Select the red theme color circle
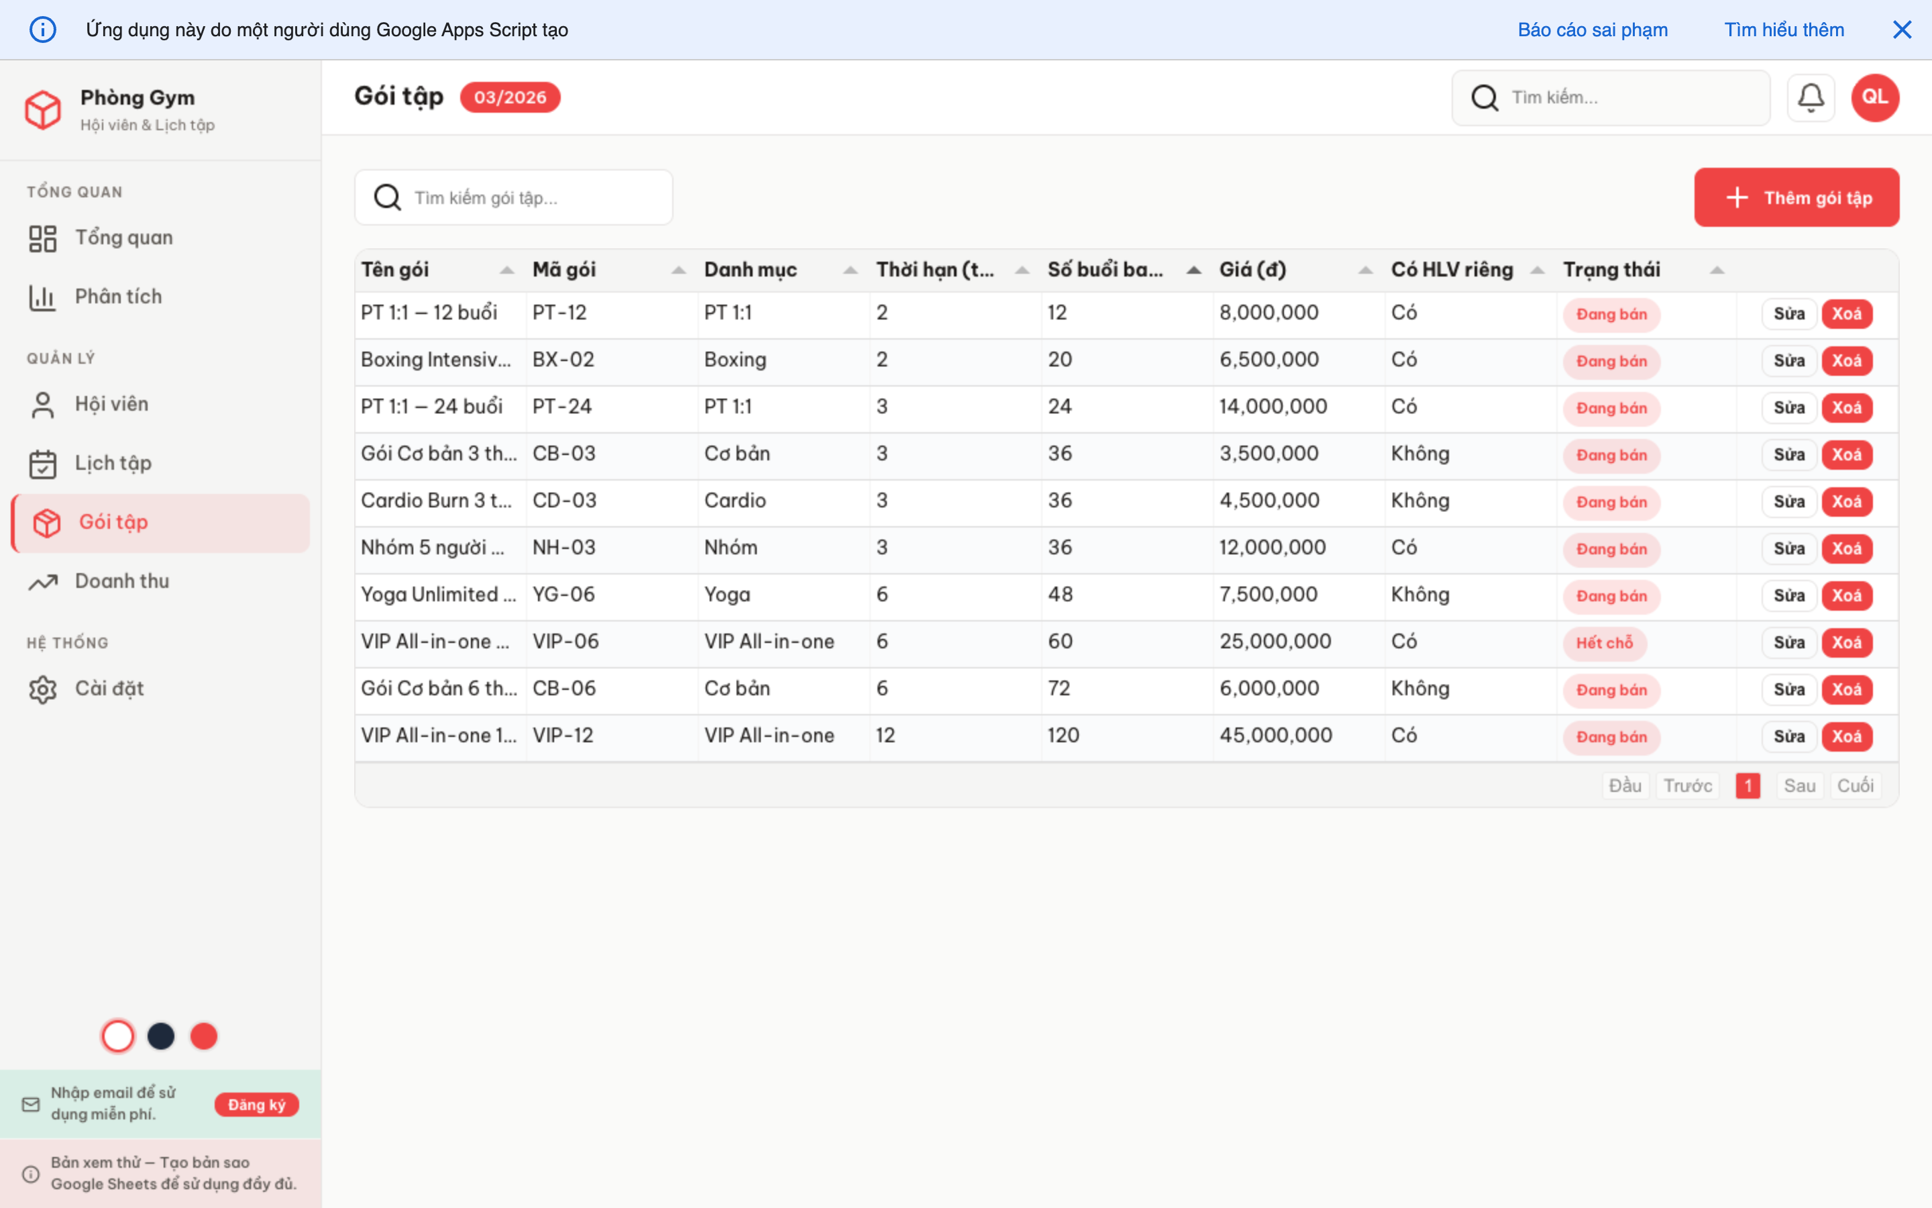The width and height of the screenshot is (1932, 1208). (x=205, y=1036)
